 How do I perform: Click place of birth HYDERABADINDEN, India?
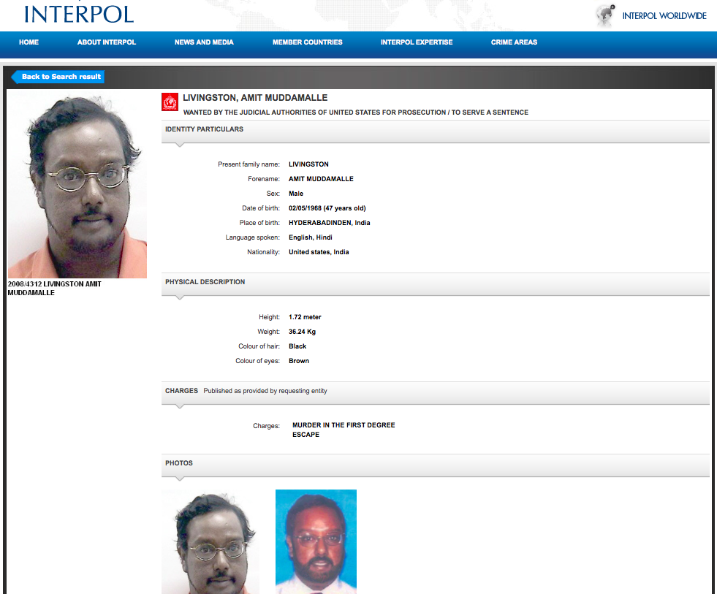(329, 223)
